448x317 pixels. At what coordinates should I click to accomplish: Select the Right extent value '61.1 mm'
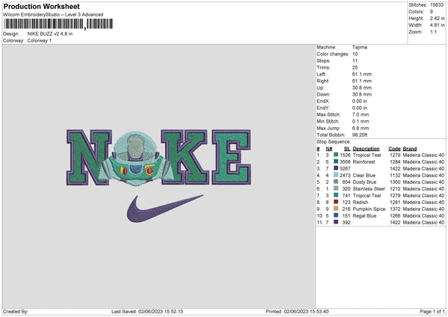pos(362,81)
